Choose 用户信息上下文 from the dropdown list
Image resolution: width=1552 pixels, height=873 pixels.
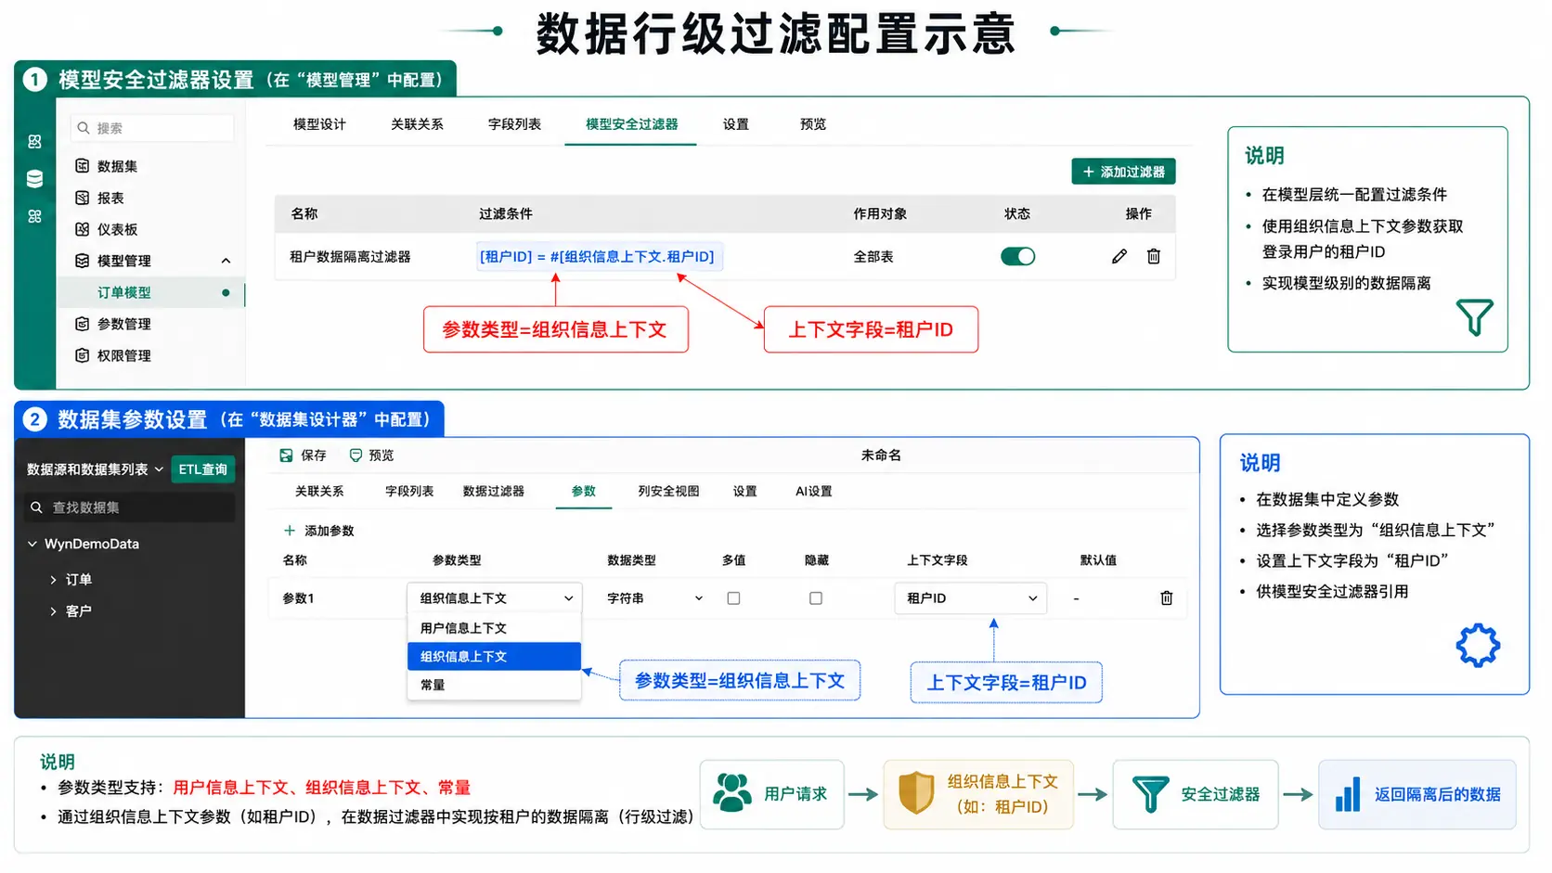494,628
